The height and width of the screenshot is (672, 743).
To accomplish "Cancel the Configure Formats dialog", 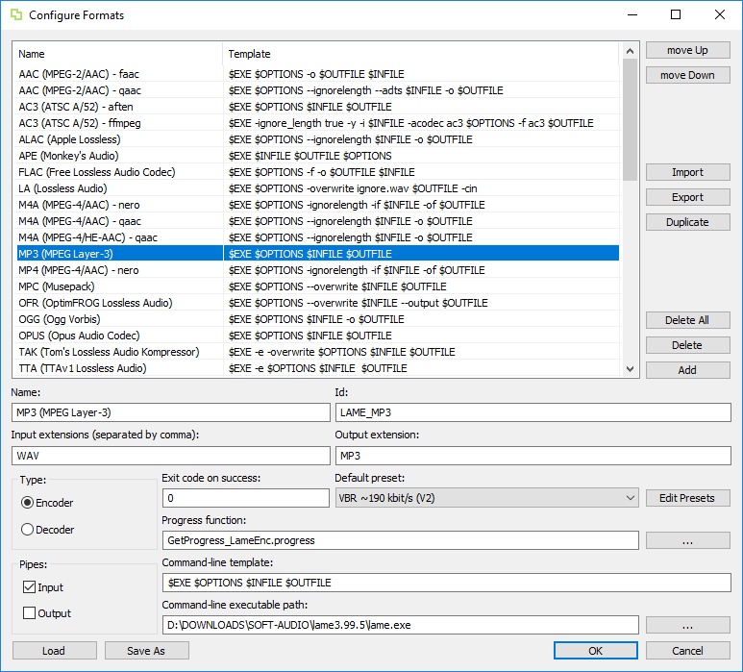I will [687, 651].
